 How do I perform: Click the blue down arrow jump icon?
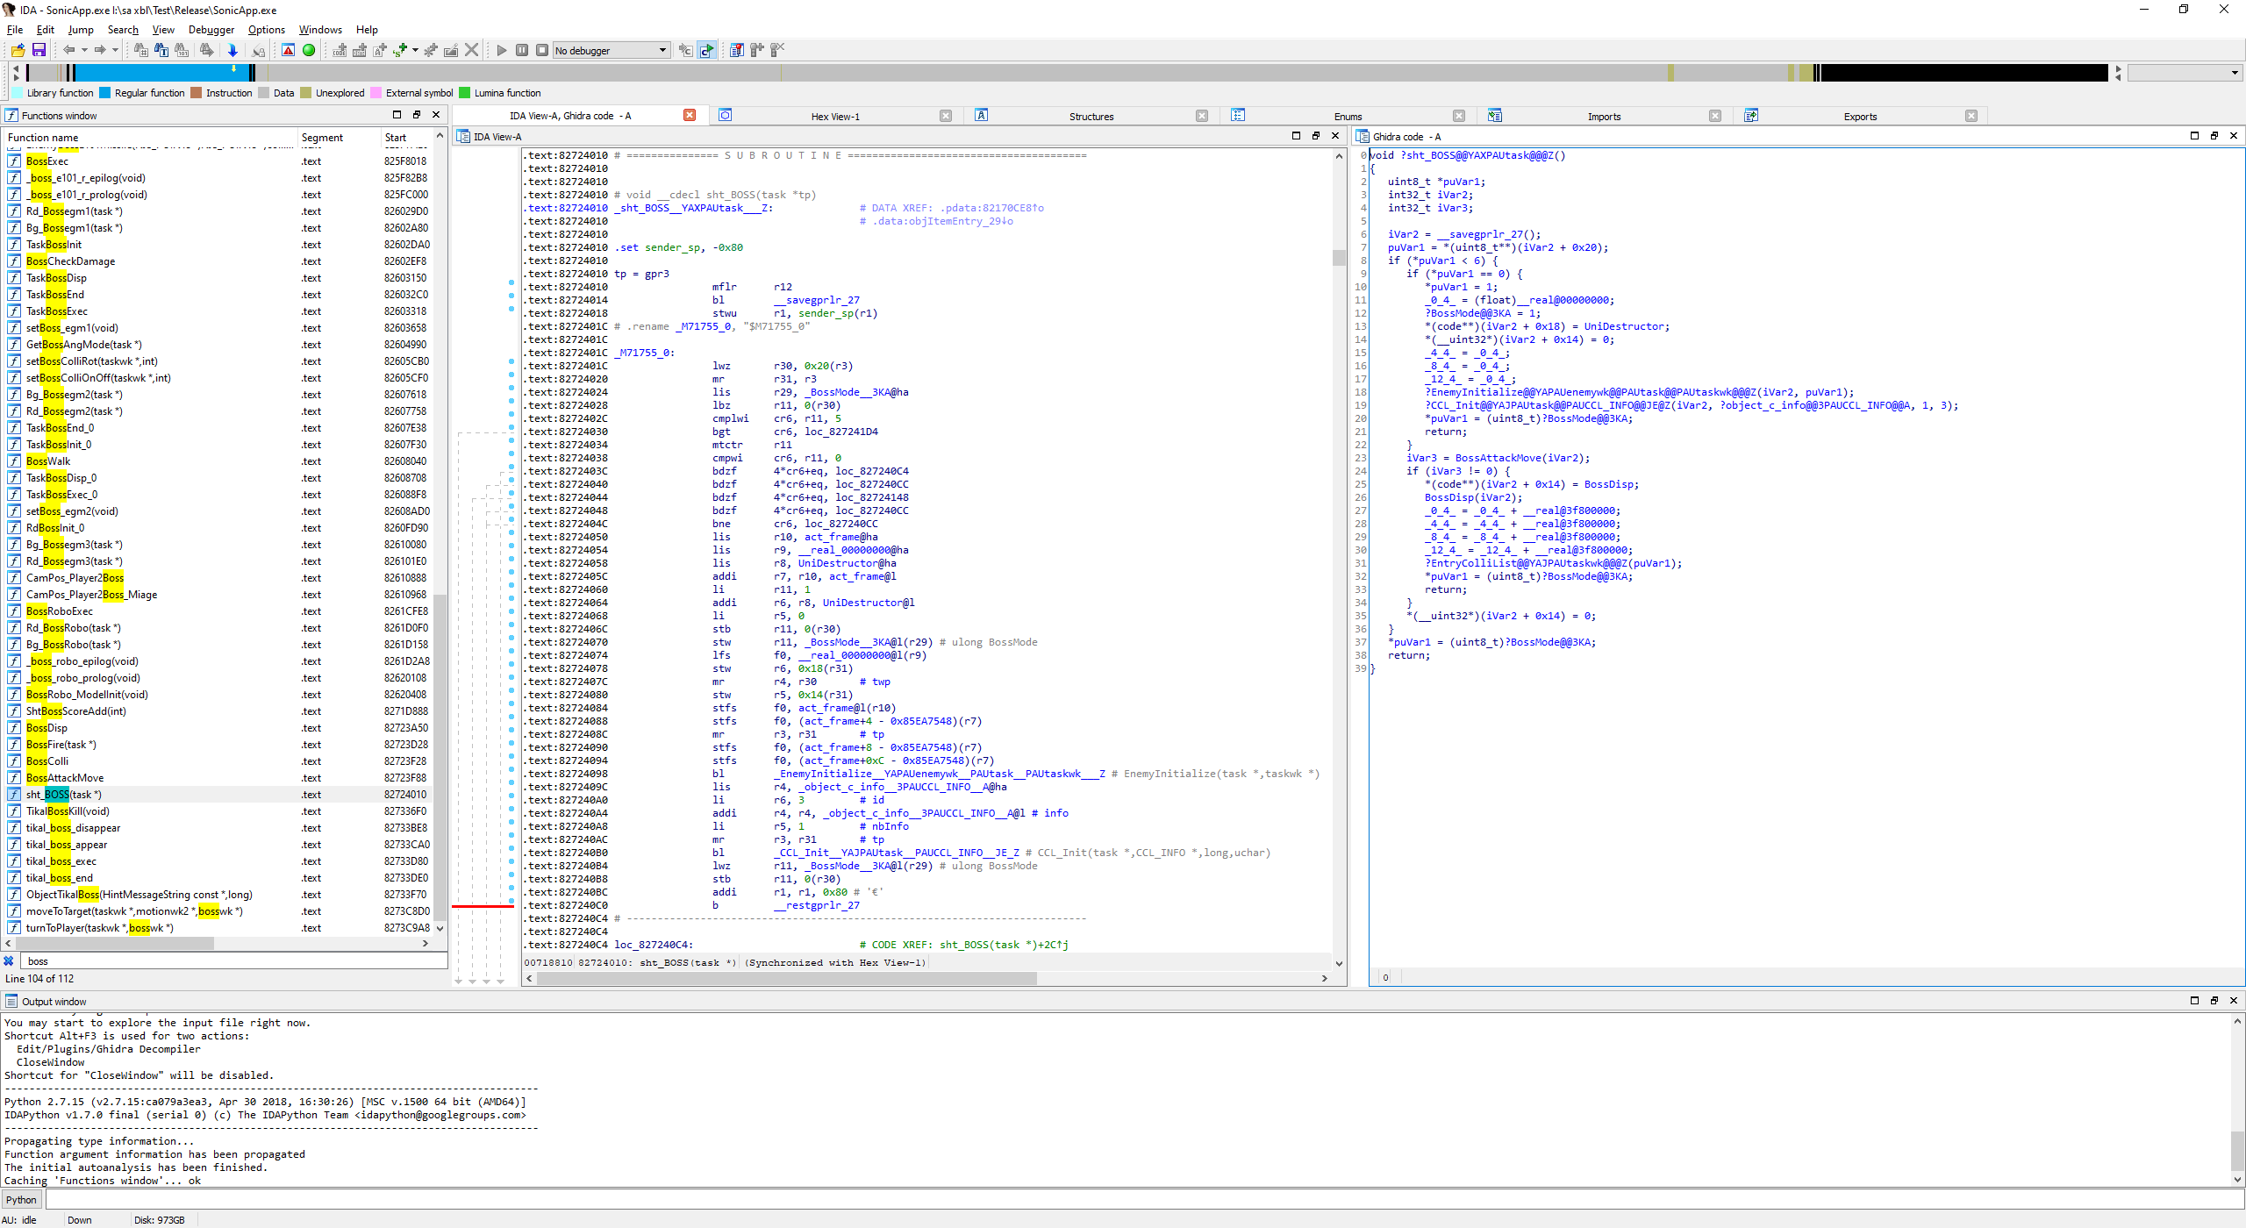pos(232,50)
